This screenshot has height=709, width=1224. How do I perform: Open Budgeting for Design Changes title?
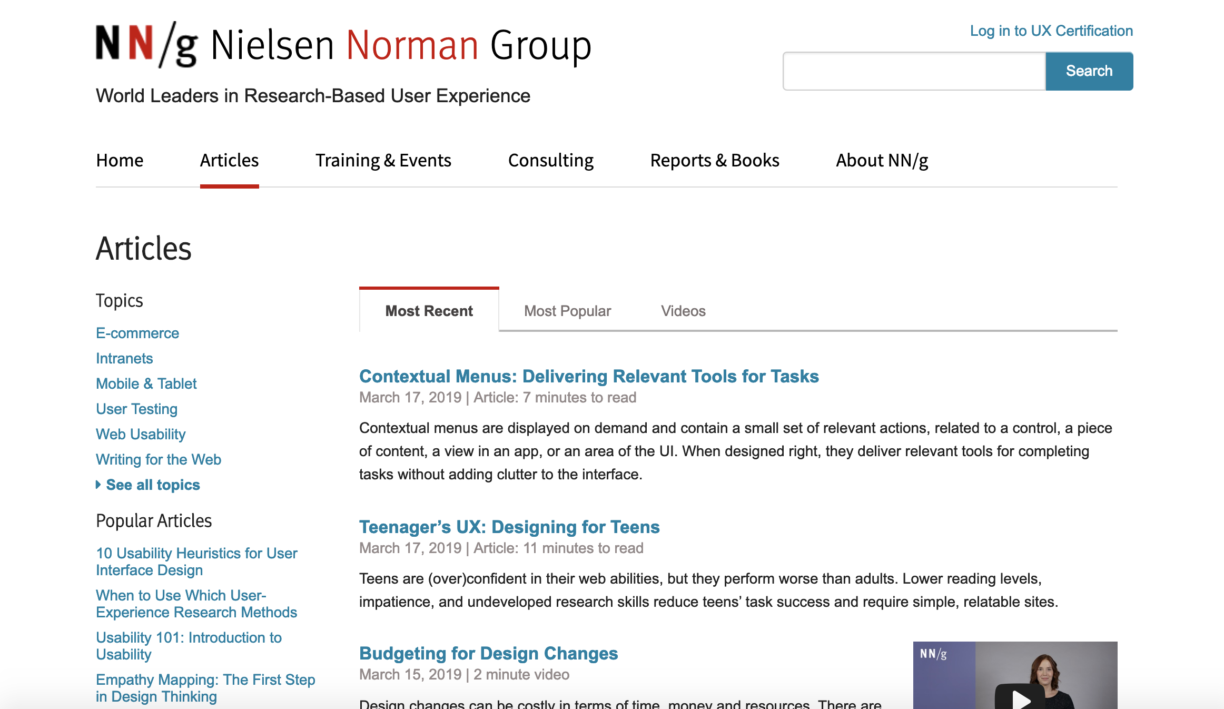[488, 653]
